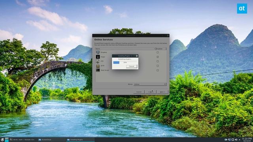The width and height of the screenshot is (253, 142).
Task: Click the Shell Script terminal icon
Action: (98, 70)
